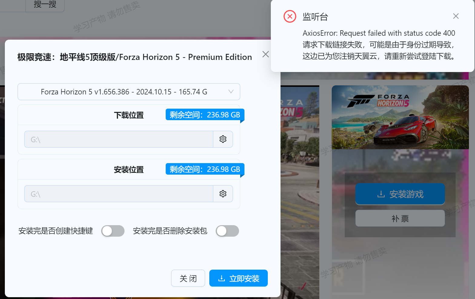The height and width of the screenshot is (299, 475).
Task: Close the Forza Horizon 5 install dialog
Action: click(x=266, y=54)
